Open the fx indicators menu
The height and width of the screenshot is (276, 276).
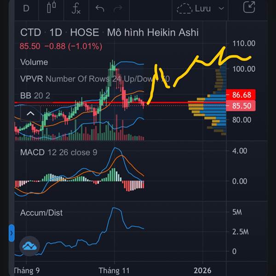76,8
